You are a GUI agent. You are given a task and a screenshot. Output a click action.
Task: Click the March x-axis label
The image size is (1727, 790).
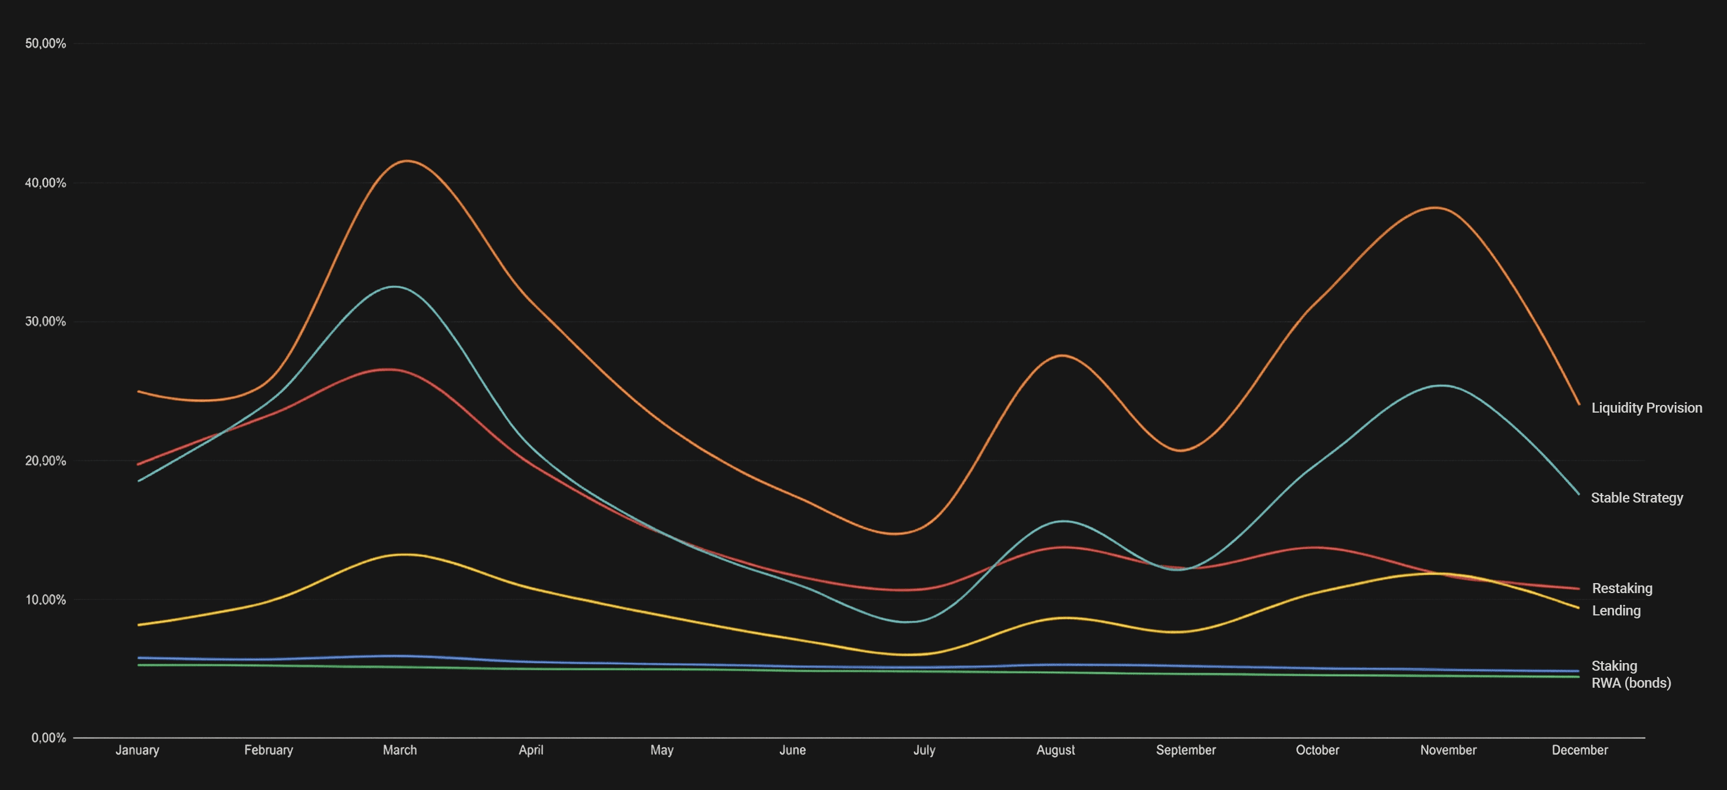tap(399, 750)
